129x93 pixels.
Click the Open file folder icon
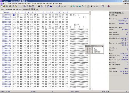pos(4,6)
